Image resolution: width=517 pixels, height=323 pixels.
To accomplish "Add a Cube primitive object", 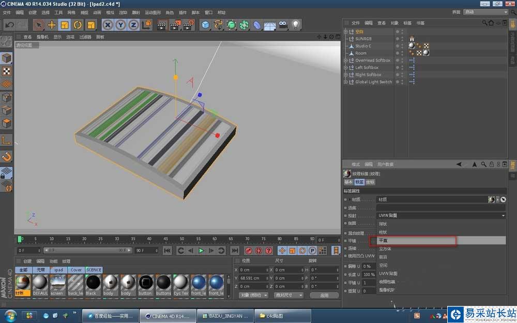I will 206,24.
